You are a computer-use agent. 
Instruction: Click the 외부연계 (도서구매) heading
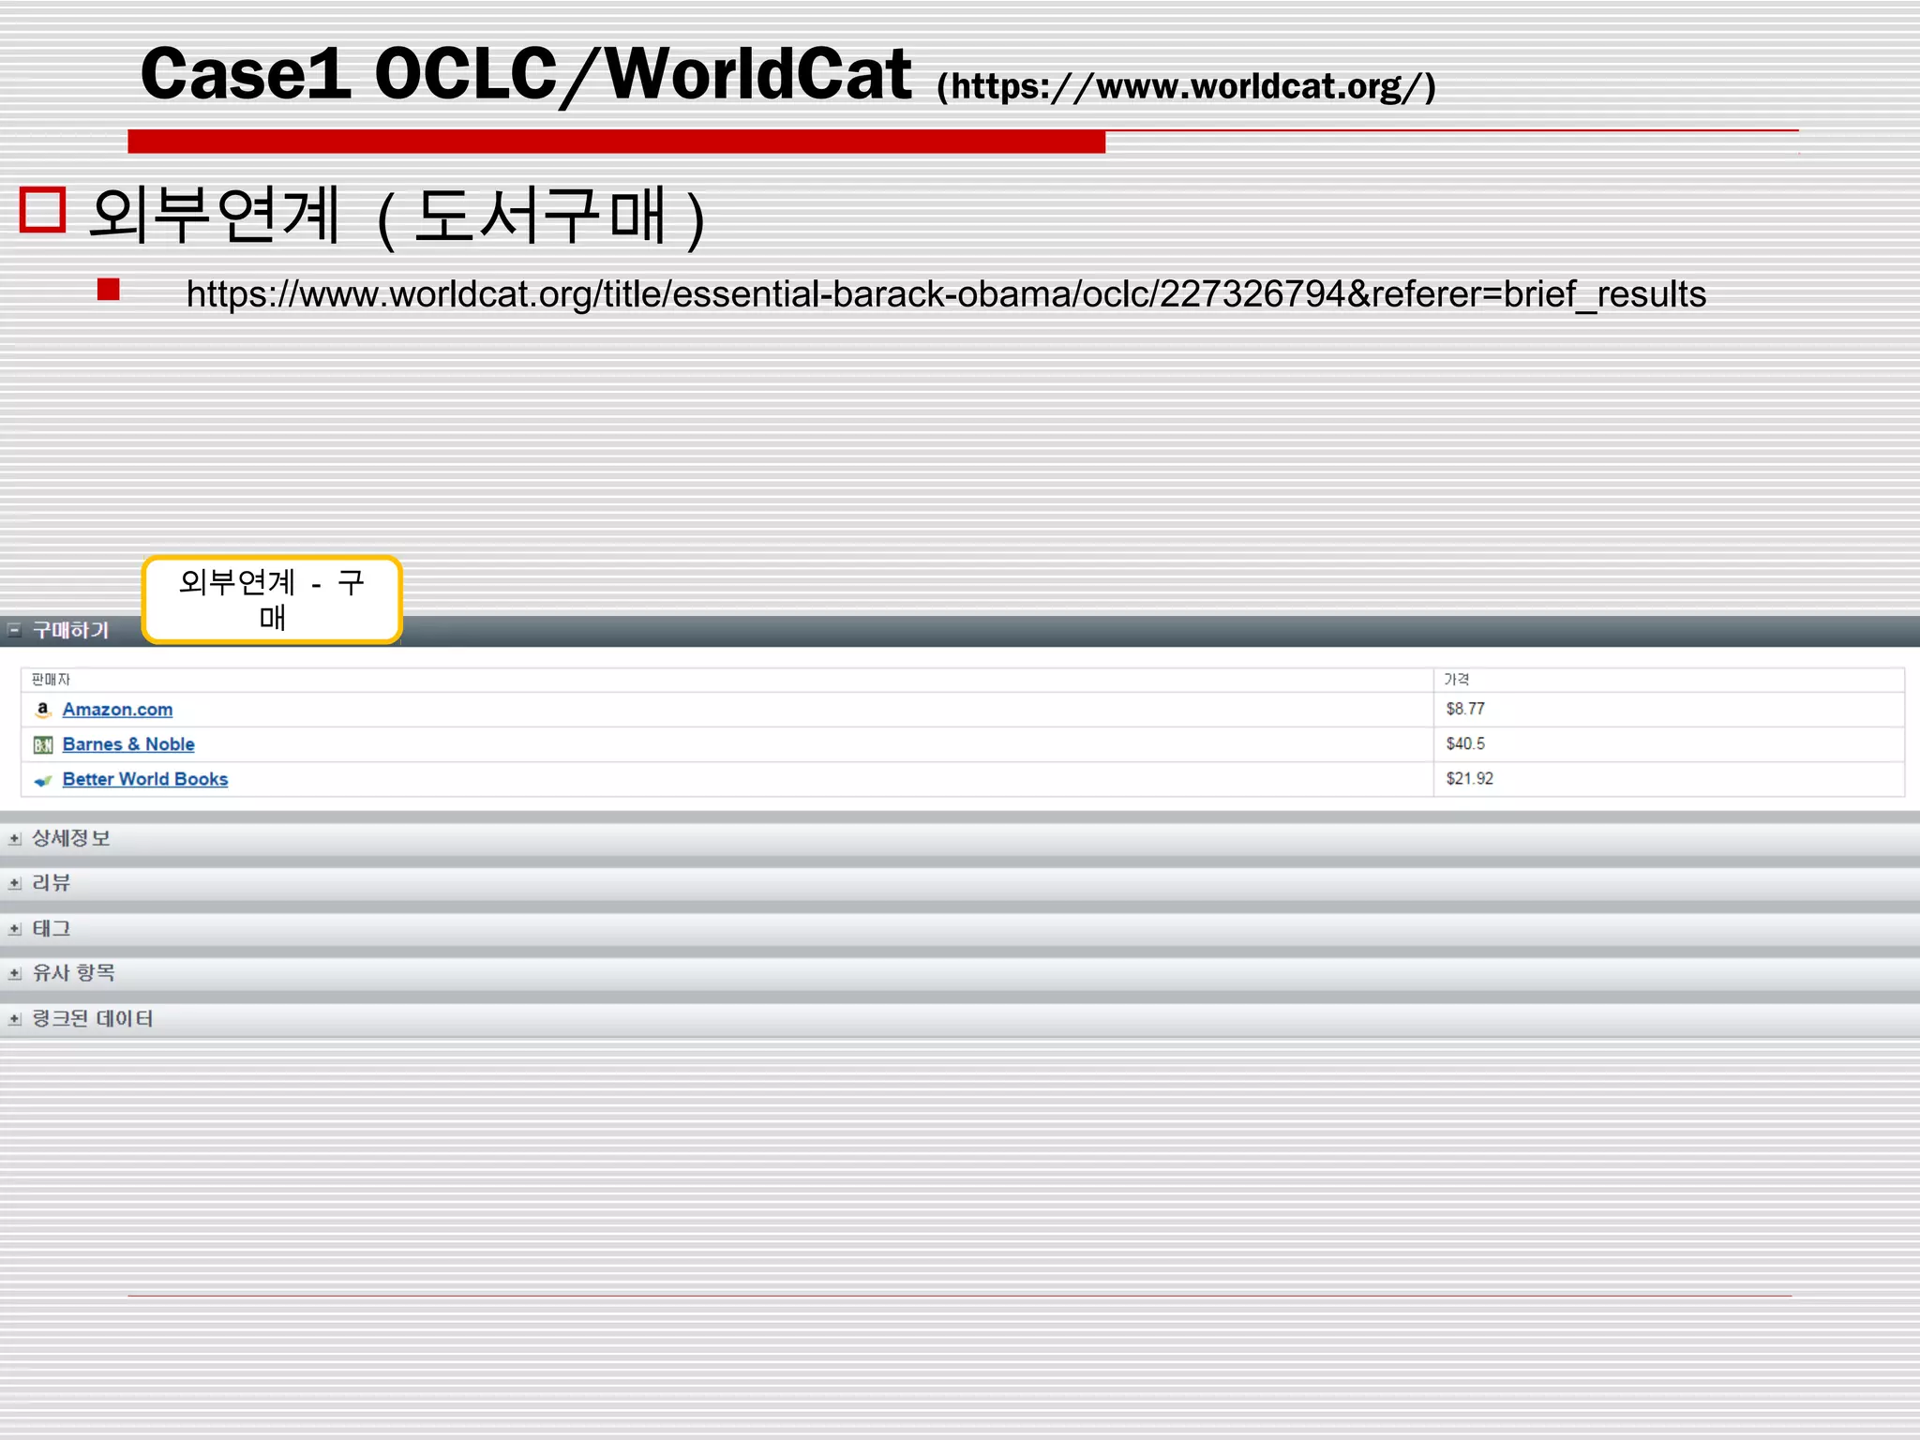(397, 217)
